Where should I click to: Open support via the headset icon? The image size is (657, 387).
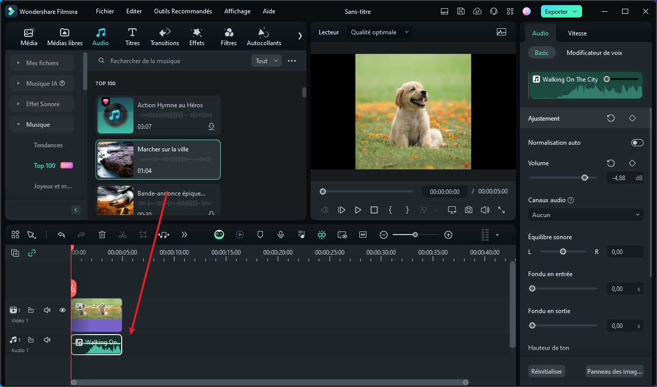coord(494,11)
